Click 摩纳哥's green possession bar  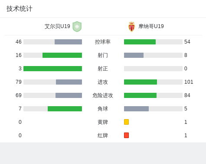click(x=140, y=42)
